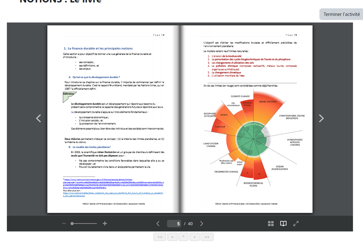Click next page chevron in bottom toolbar
This screenshot has width=363, height=242.
(201, 223)
